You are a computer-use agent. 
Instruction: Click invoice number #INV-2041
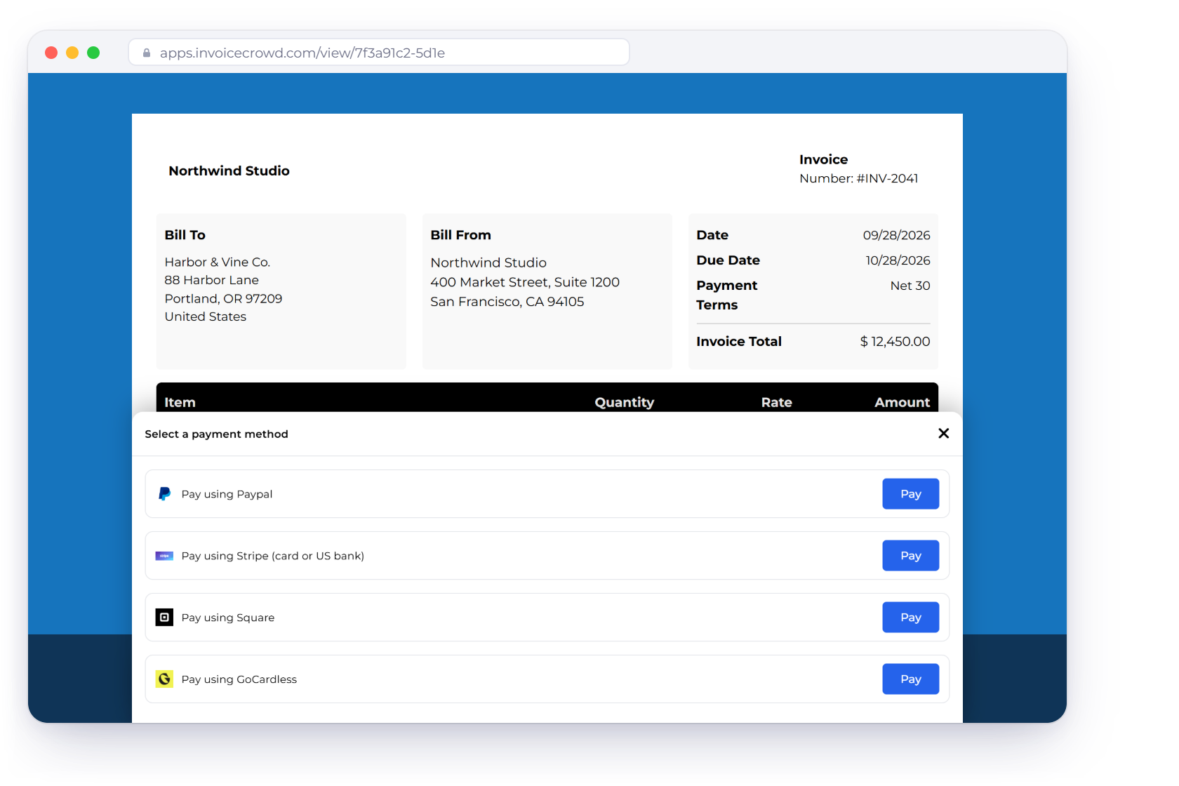click(887, 178)
